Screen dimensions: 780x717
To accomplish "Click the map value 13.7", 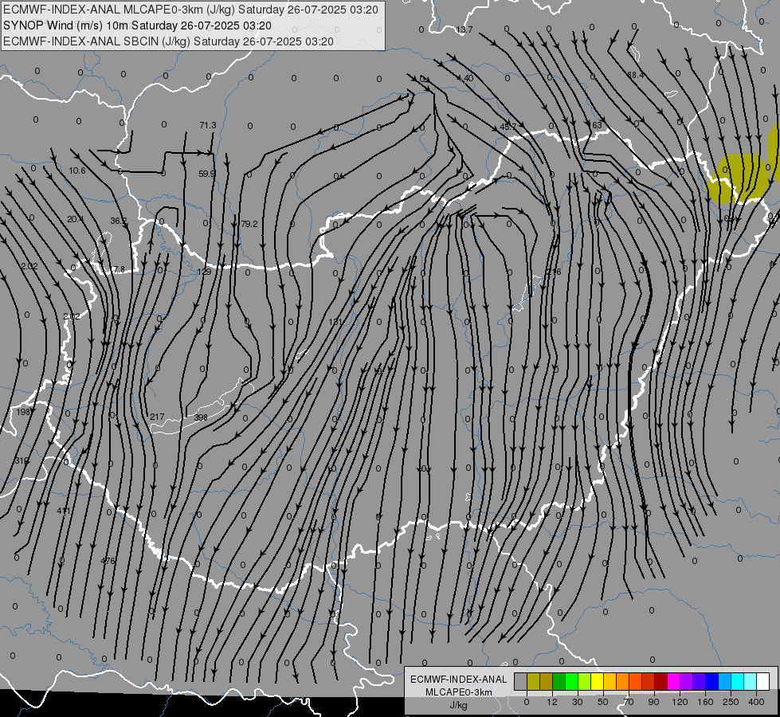I will click(464, 29).
